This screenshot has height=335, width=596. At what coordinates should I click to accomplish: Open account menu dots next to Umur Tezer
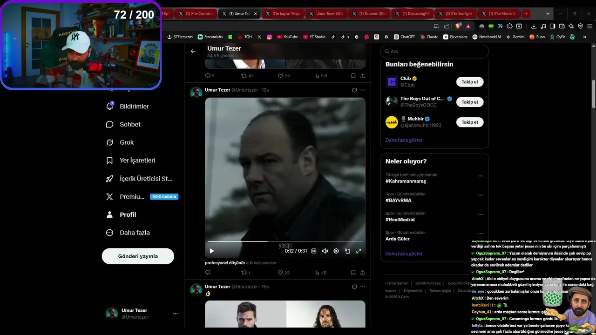(176, 314)
